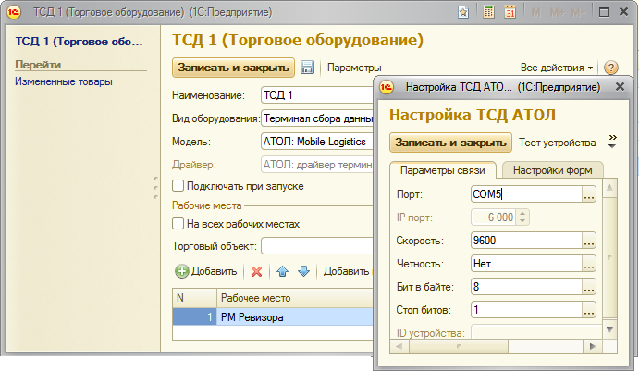Move row up with blue arrow
This screenshot has height=372, width=639.
point(282,271)
